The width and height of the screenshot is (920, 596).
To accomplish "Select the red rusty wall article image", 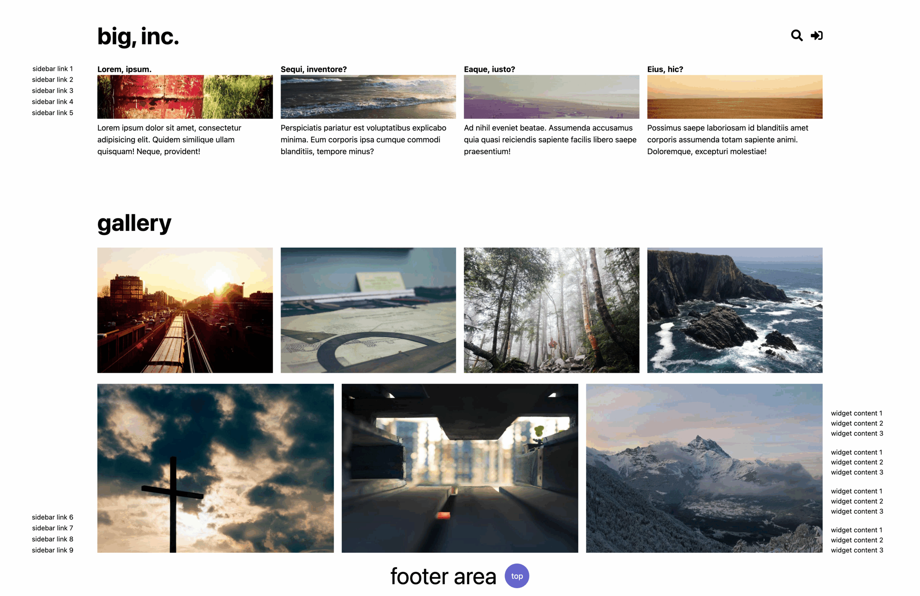I will pyautogui.click(x=185, y=97).
